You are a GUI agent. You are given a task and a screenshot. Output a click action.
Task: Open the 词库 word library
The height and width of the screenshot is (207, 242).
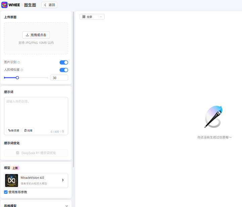coord(28,131)
